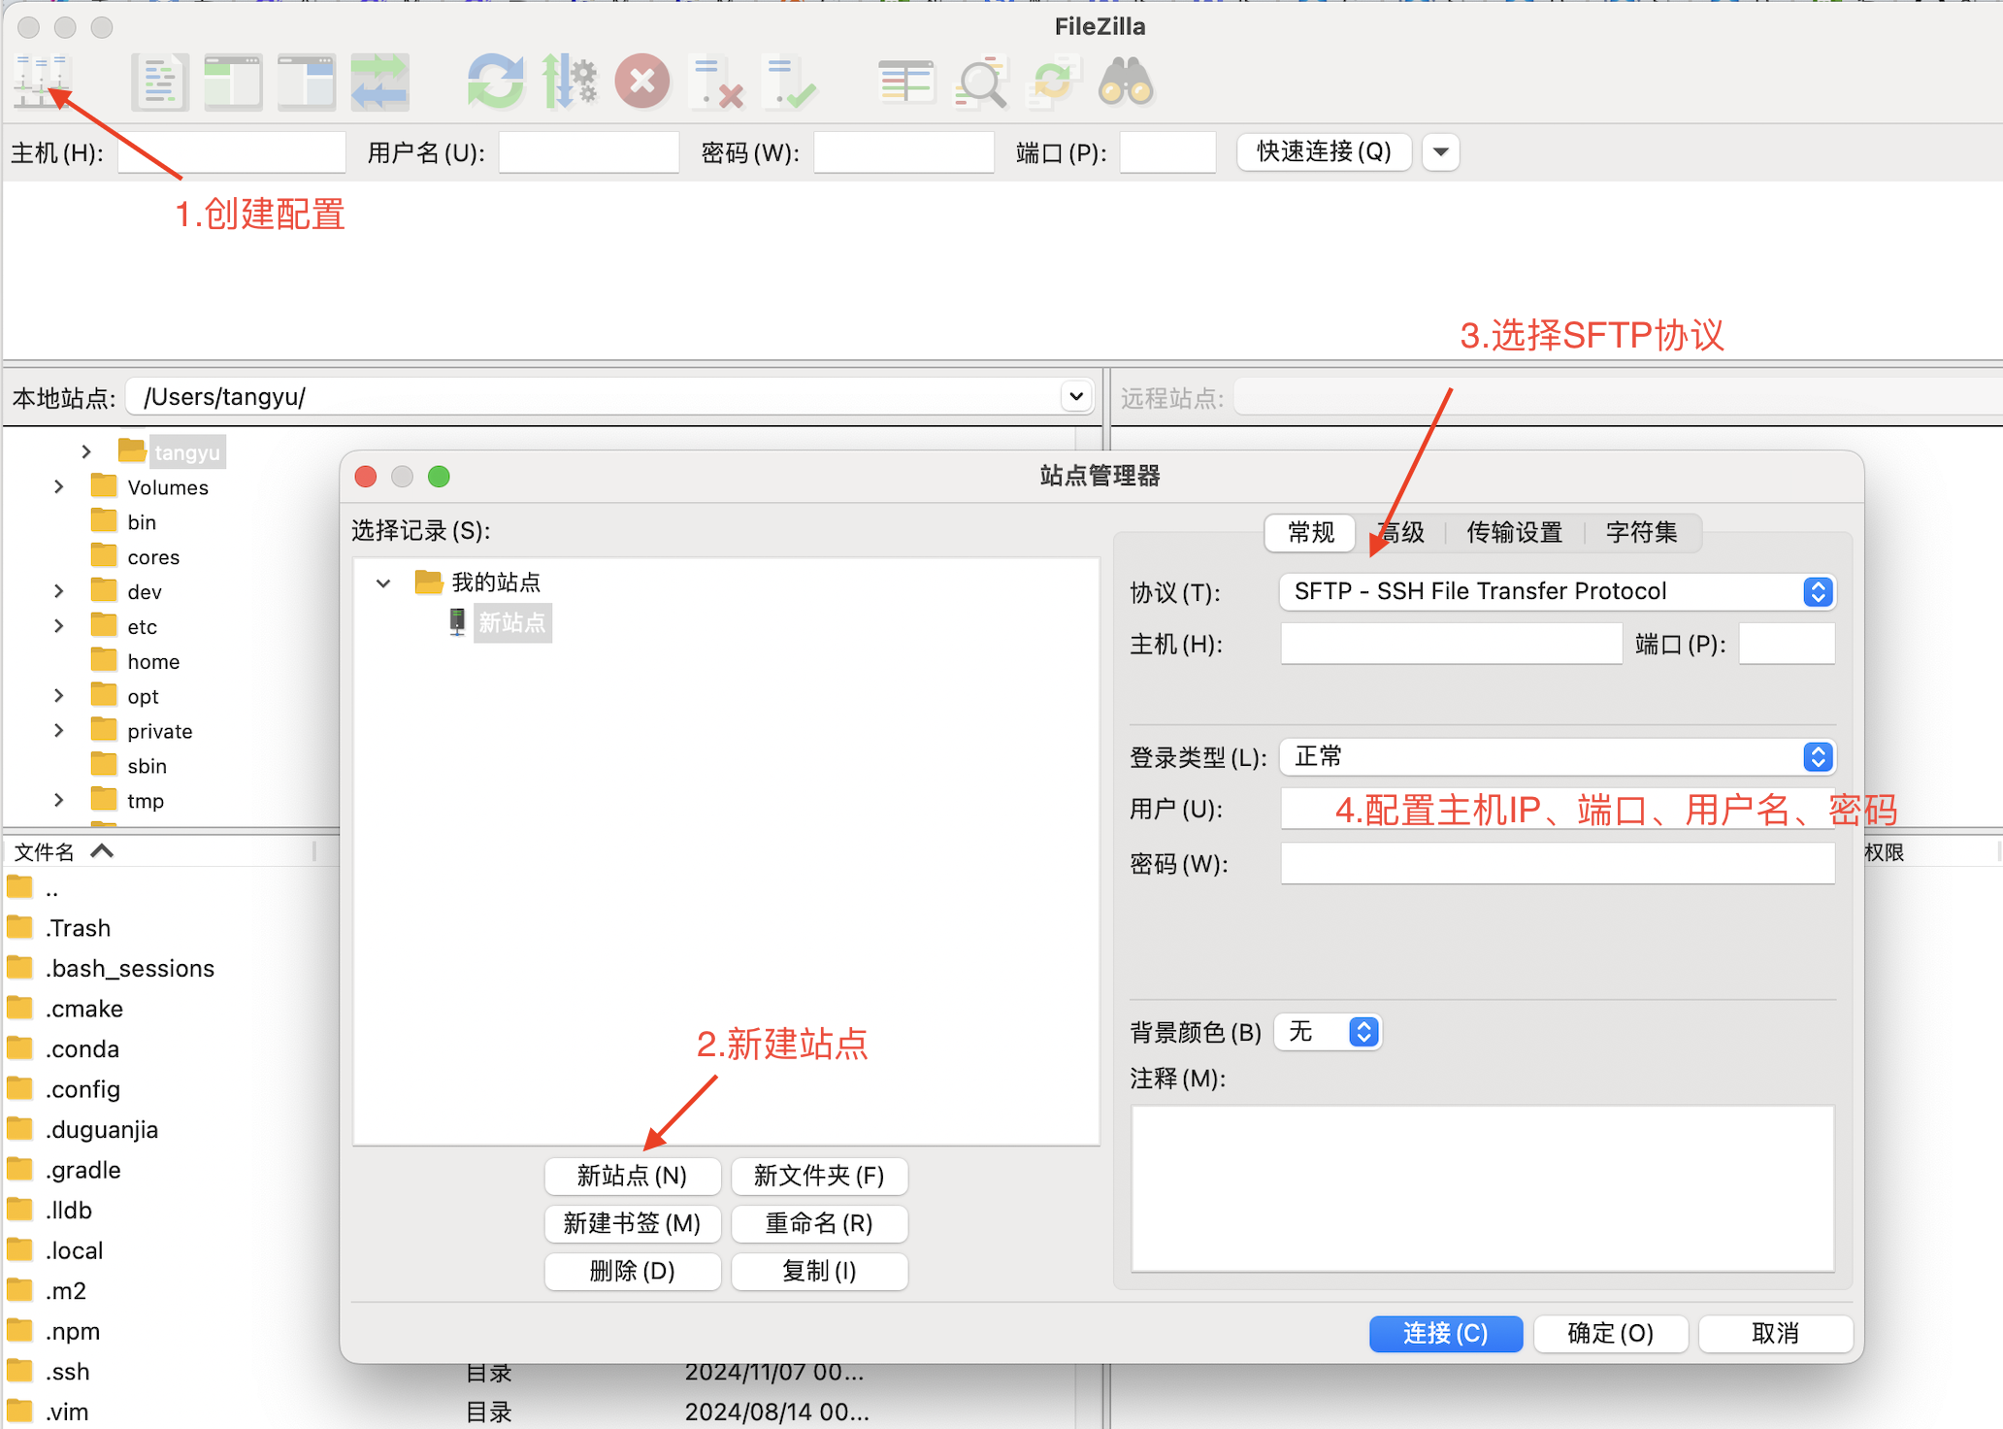Toggle synchronized browsing icon
The image size is (2003, 1429).
tap(1053, 82)
